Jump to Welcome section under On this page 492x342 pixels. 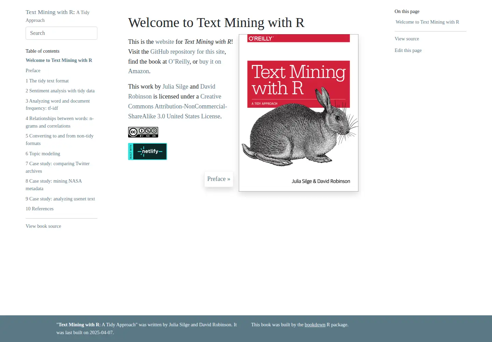click(427, 22)
